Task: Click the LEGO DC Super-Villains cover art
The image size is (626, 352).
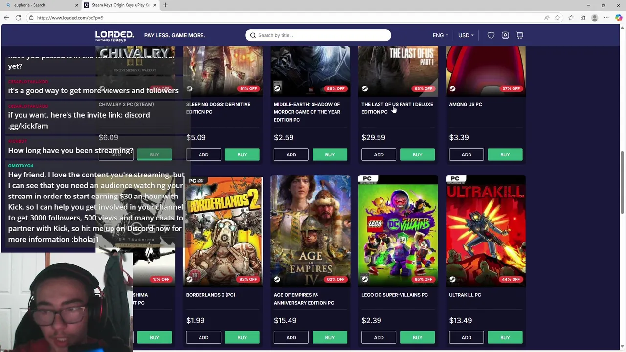Action: click(398, 231)
